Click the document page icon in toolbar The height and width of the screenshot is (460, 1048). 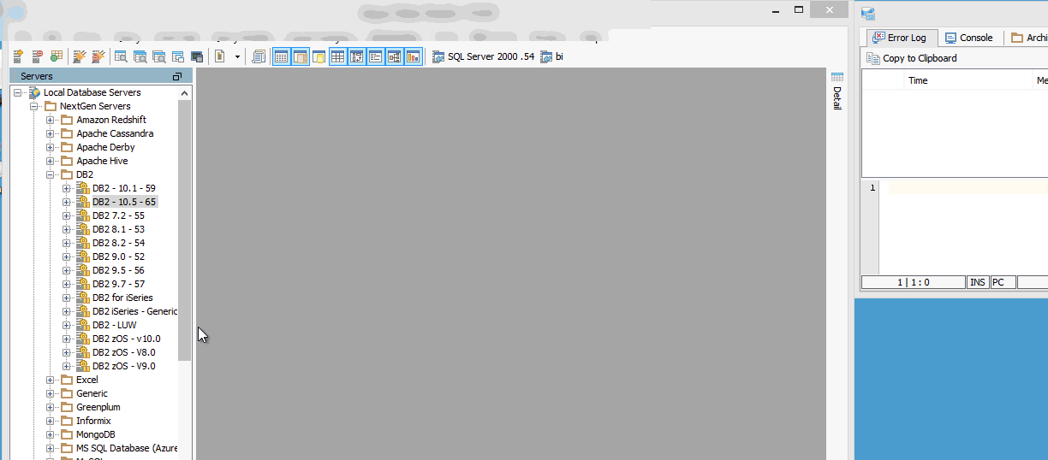point(220,57)
